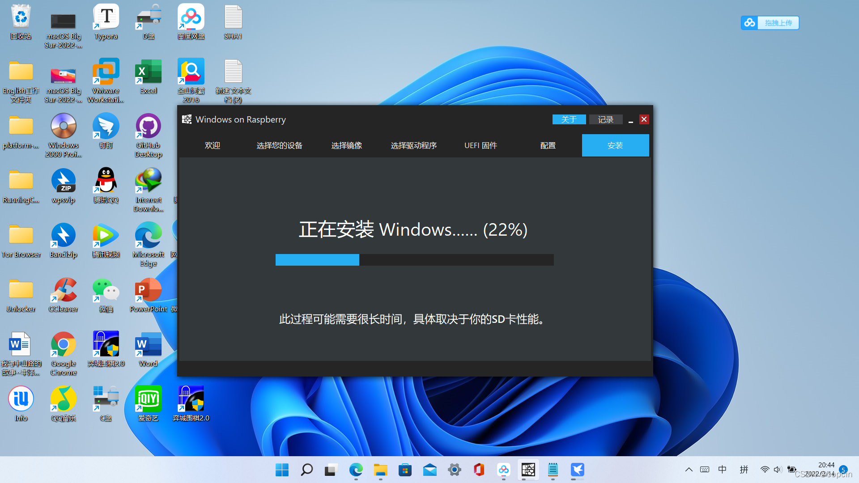Image resolution: width=859 pixels, height=483 pixels.
Task: Click the 关于 button in installer
Action: [x=568, y=119]
